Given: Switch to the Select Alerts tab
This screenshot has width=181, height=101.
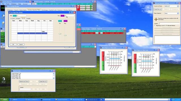Looking at the screenshot, I should point(23,10).
